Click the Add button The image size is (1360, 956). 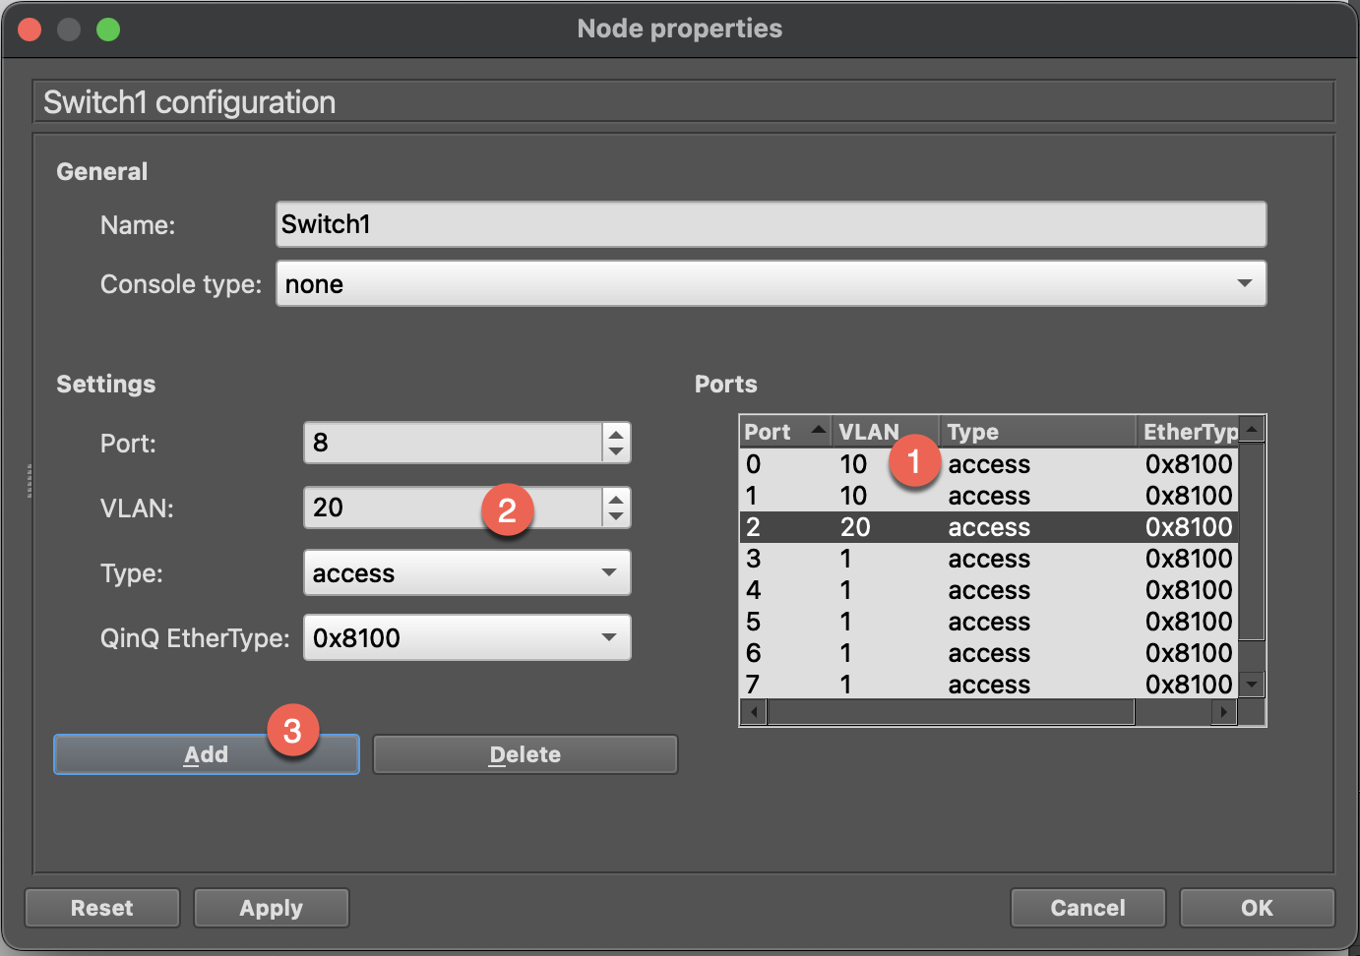(206, 754)
